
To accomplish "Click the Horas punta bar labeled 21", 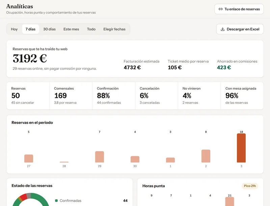I will (230, 202).
